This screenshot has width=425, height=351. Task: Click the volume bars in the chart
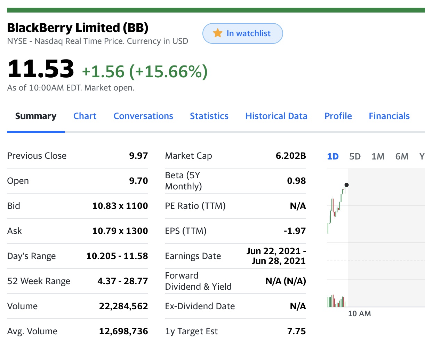(336, 301)
